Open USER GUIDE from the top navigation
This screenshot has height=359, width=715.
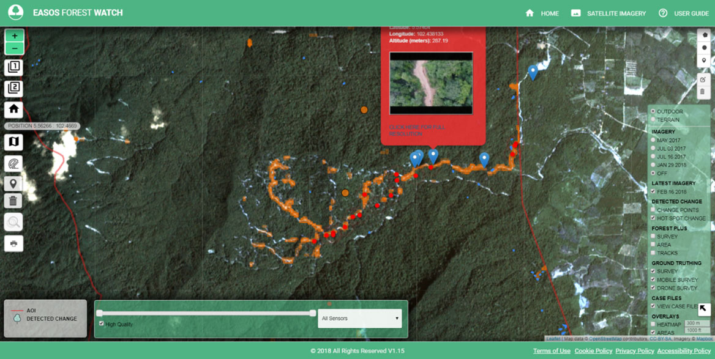[x=691, y=13]
